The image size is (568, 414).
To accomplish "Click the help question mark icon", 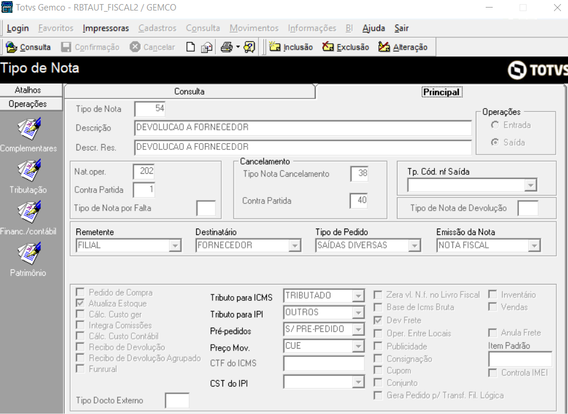I will [249, 47].
